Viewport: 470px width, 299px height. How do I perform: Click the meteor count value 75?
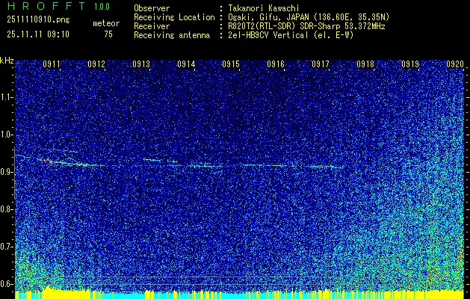(x=108, y=34)
